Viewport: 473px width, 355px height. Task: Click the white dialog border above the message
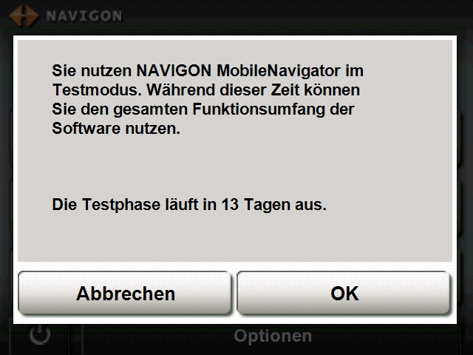click(235, 38)
